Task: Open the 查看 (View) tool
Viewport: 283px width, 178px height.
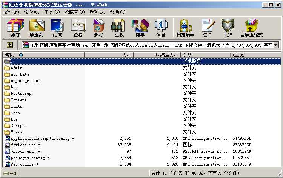Action: pyautogui.click(x=78, y=28)
